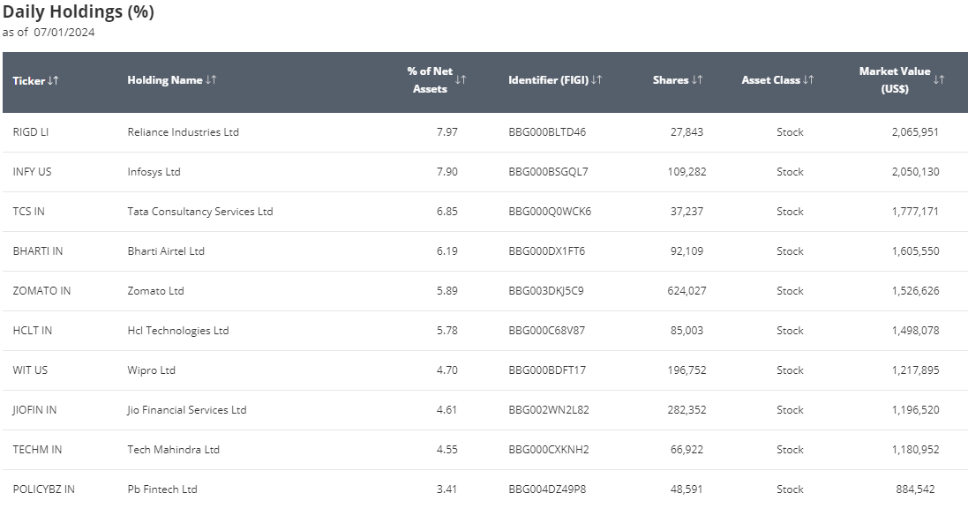Click the % of Net Assets header text
The image size is (968, 508).
click(430, 80)
